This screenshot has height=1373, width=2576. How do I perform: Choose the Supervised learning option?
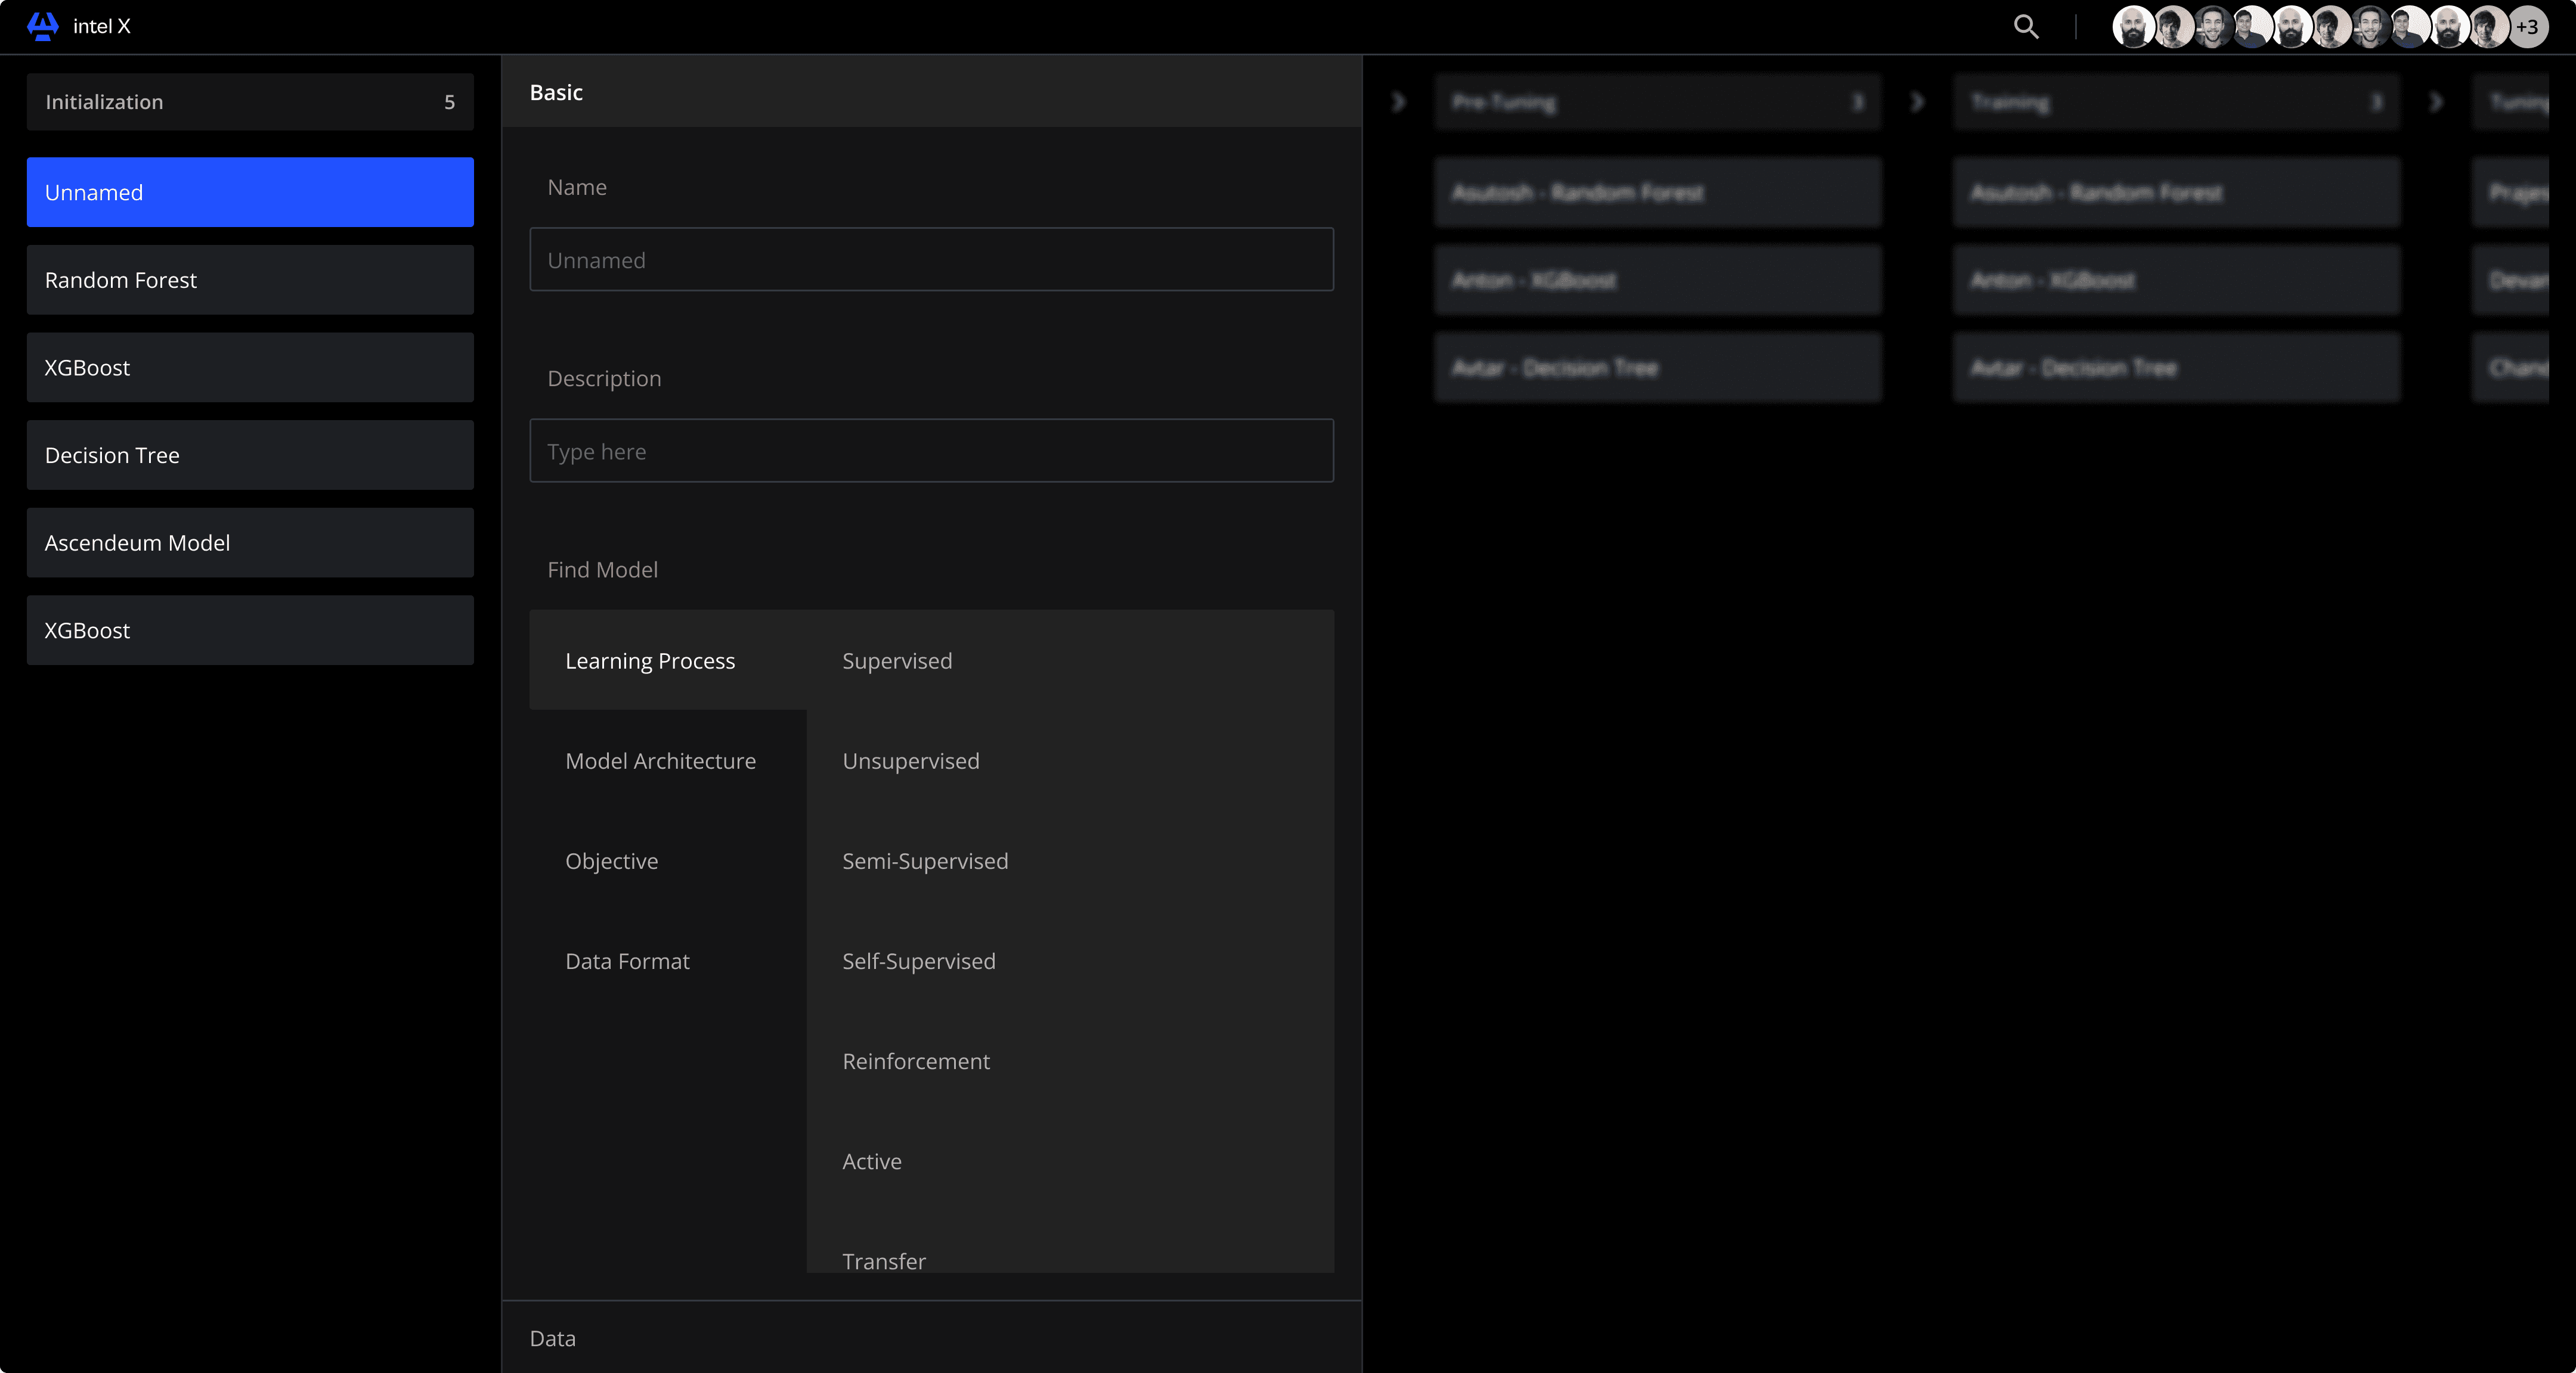[x=897, y=660]
